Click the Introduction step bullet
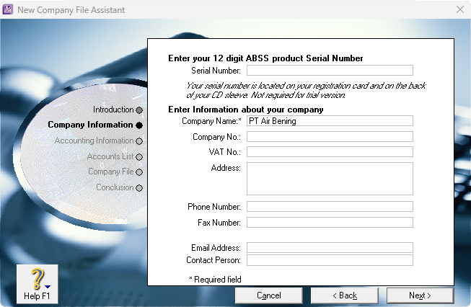Screen dimensions: 471x307 tap(139, 110)
